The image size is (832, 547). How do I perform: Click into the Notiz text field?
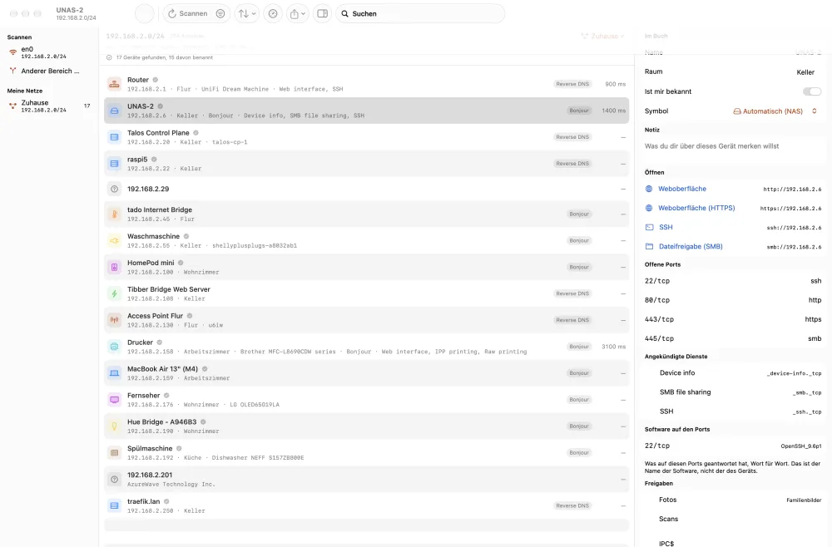[733, 146]
